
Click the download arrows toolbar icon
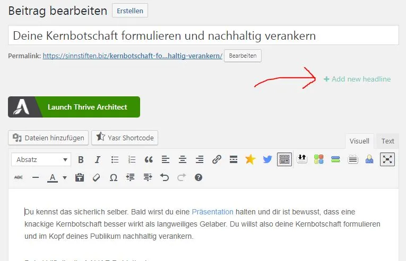click(x=302, y=159)
